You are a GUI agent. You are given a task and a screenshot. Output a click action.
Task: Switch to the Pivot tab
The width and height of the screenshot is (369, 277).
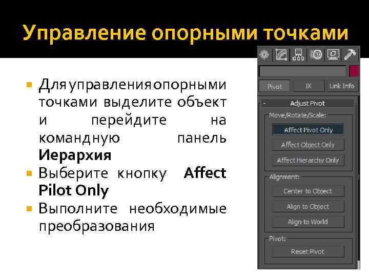[x=274, y=87]
